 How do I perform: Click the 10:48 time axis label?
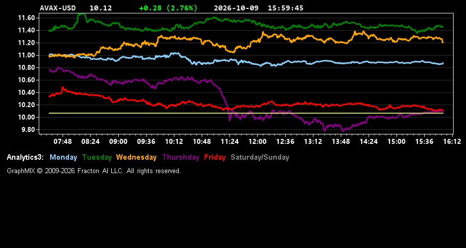point(202,142)
